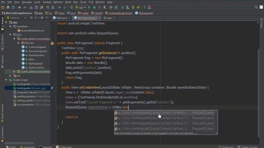
Task: Switch to the app gradle editor tab
Action: [109, 18]
